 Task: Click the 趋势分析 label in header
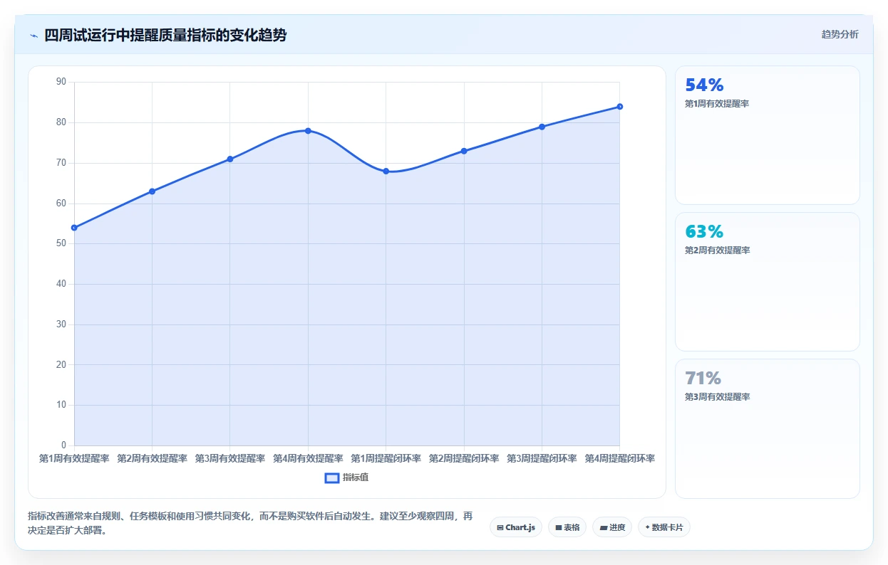(x=840, y=34)
